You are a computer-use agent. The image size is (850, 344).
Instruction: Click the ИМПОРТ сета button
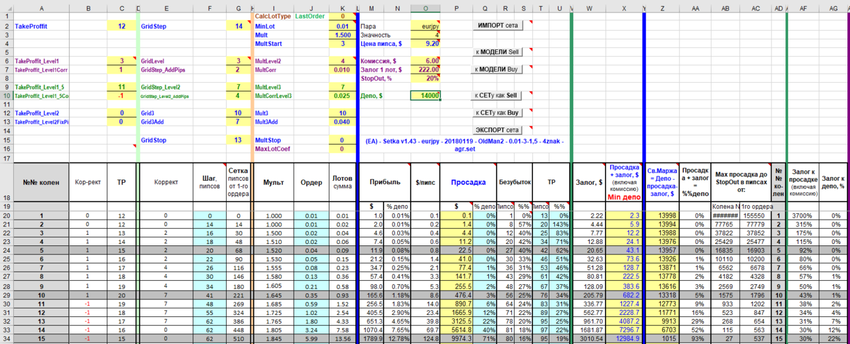pos(498,25)
